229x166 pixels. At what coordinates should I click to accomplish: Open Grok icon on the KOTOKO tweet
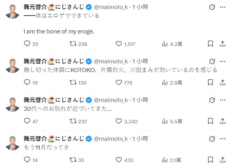click(212, 61)
